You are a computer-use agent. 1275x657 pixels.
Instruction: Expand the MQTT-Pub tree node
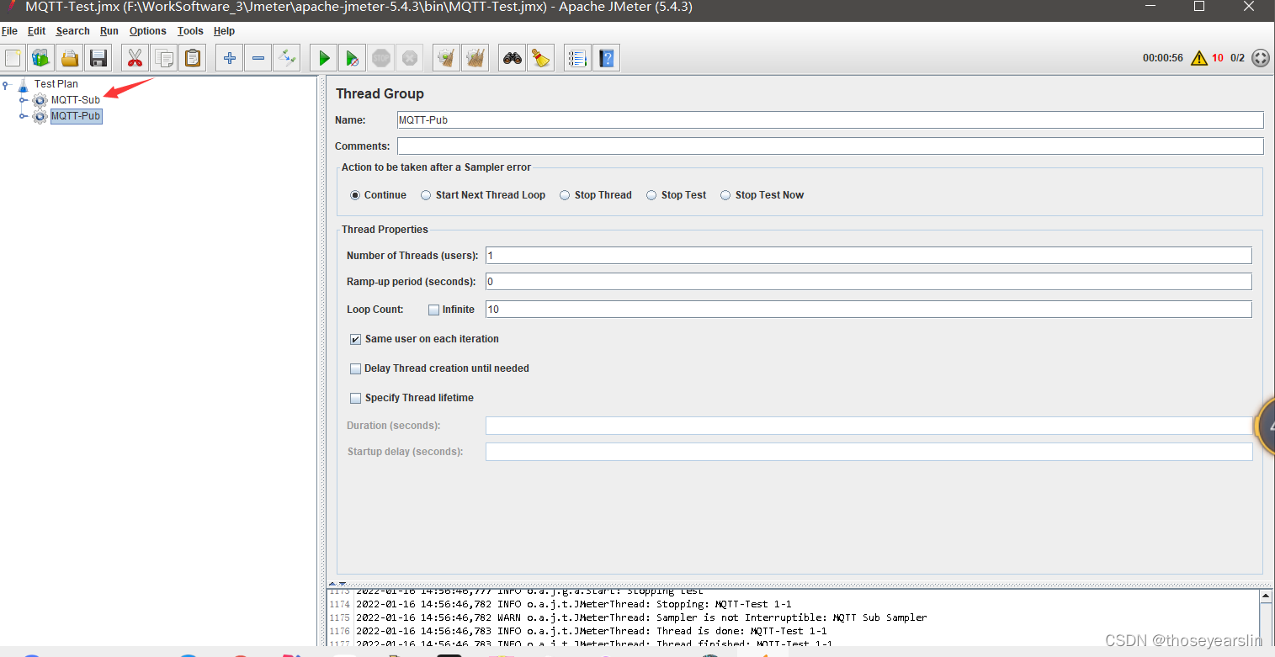24,116
